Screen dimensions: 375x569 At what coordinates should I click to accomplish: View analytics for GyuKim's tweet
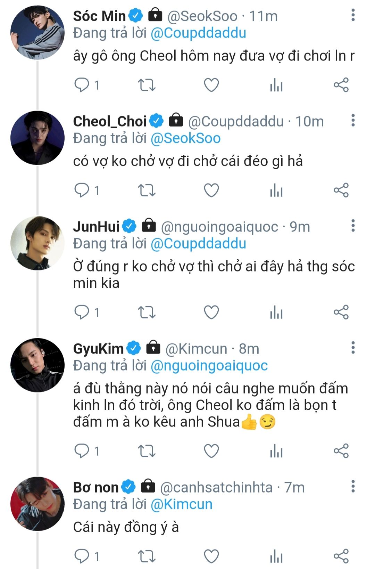(276, 451)
